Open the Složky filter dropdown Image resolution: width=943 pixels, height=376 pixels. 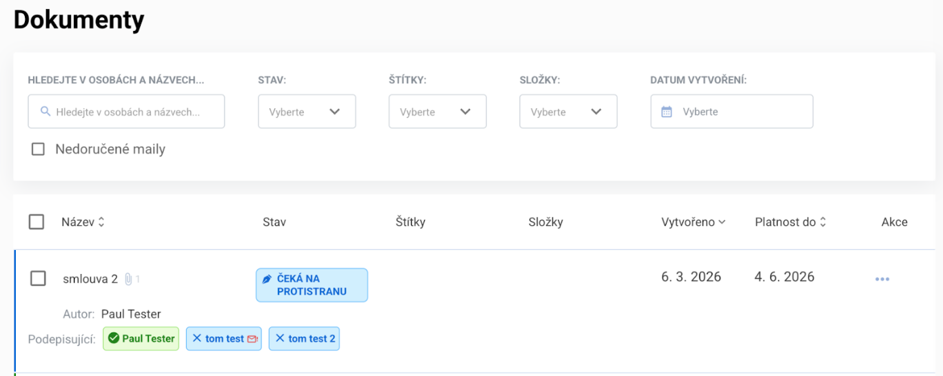pyautogui.click(x=568, y=112)
